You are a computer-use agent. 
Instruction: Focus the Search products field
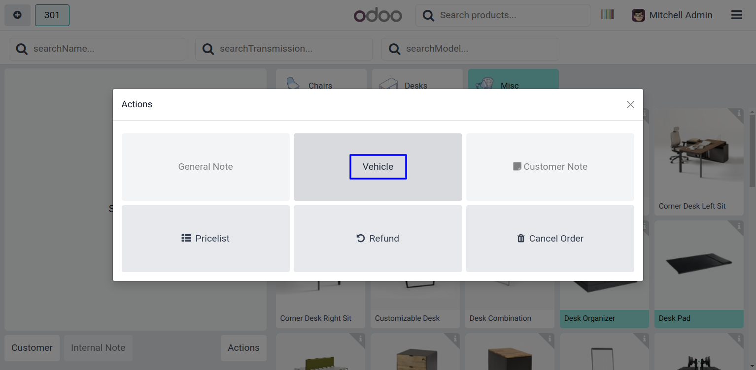(510, 15)
